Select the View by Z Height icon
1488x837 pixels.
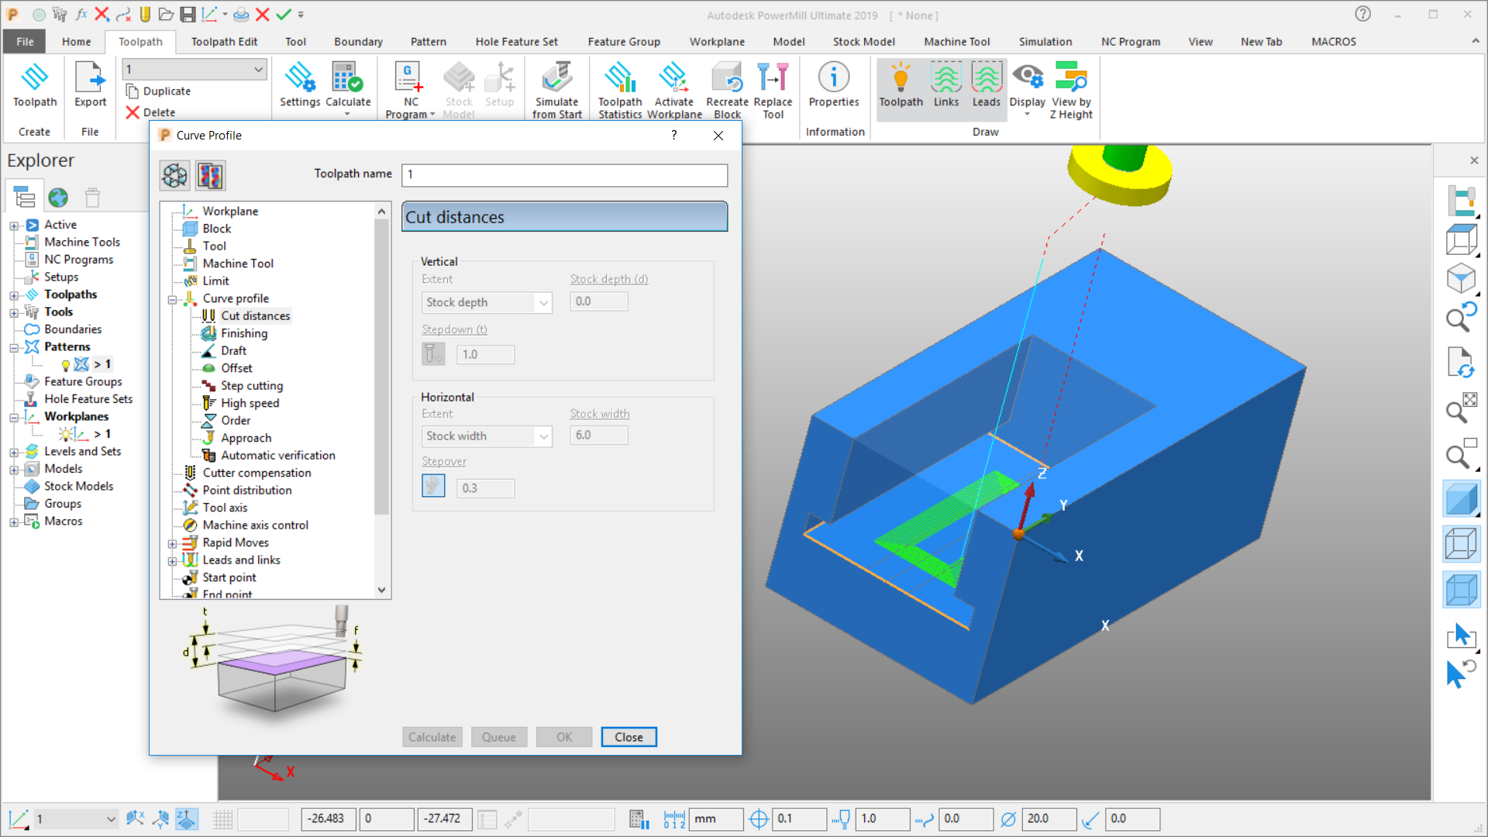pyautogui.click(x=1070, y=88)
